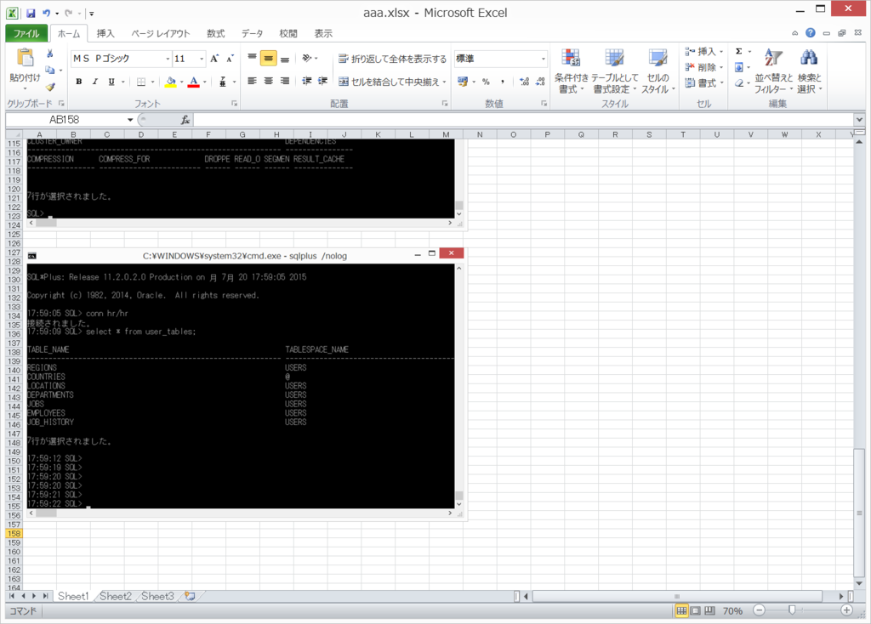Decrease font size with the smaller A icon
This screenshot has width=871, height=624.
pos(230,59)
